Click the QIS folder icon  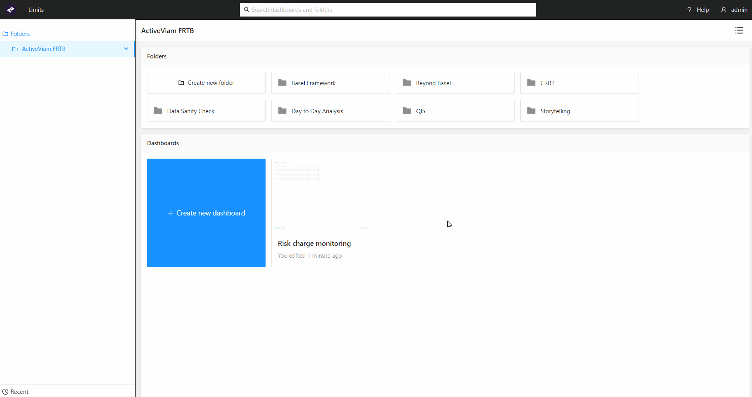pyautogui.click(x=407, y=110)
